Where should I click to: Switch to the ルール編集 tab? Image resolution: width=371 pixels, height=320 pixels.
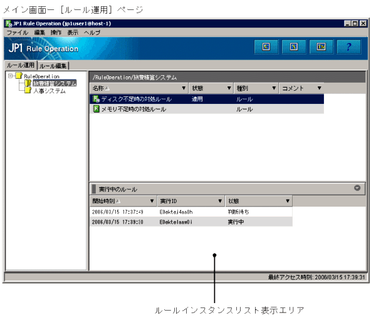tap(53, 66)
